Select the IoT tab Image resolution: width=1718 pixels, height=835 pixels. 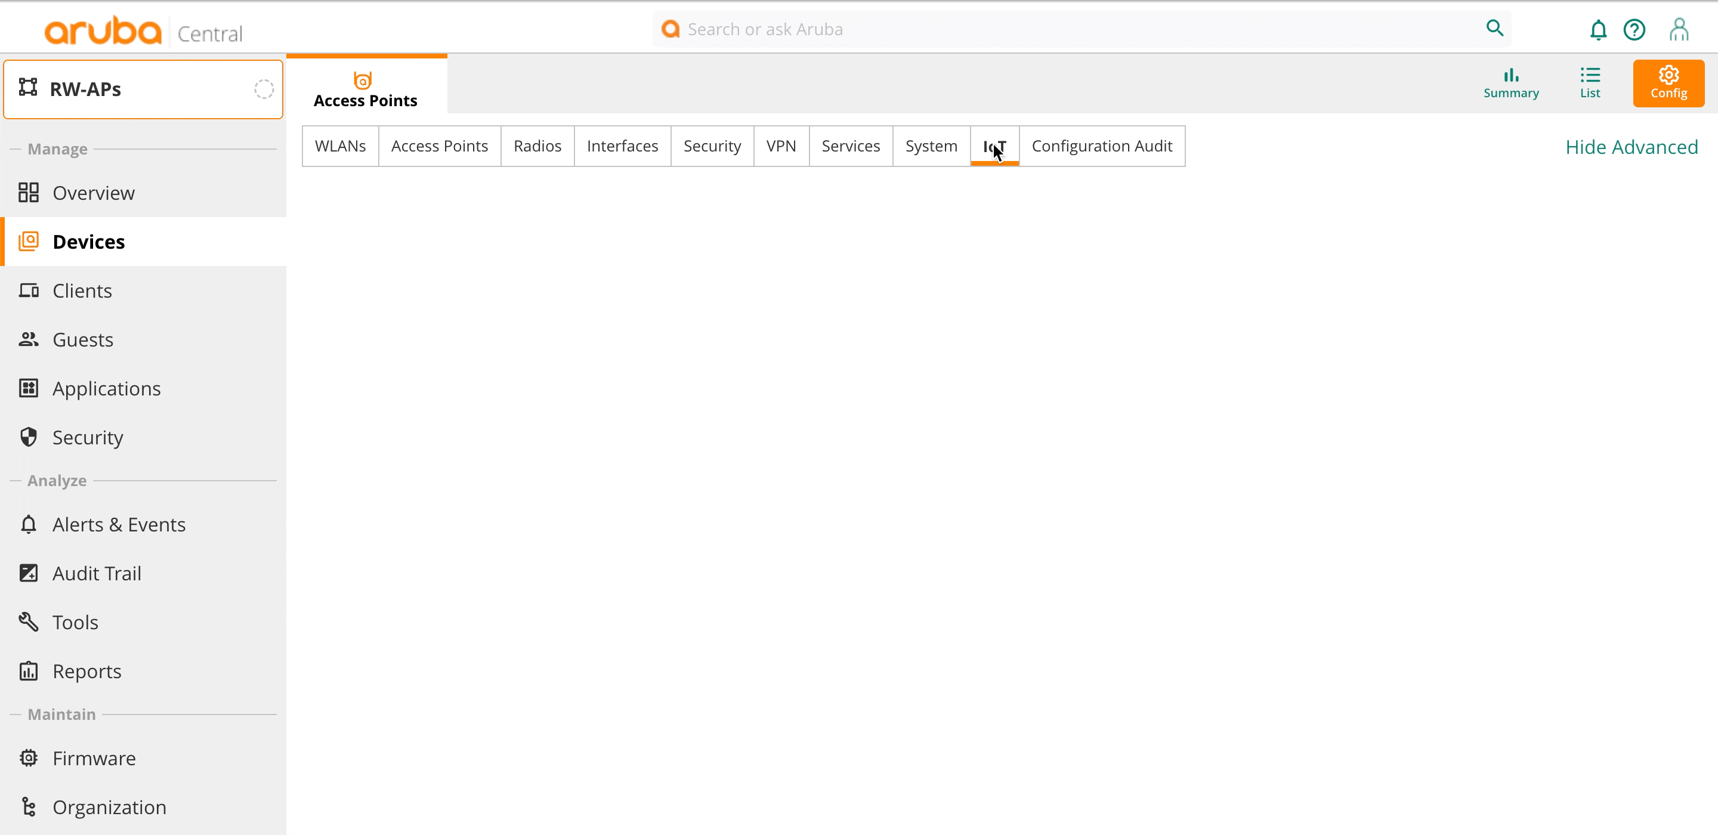click(994, 146)
